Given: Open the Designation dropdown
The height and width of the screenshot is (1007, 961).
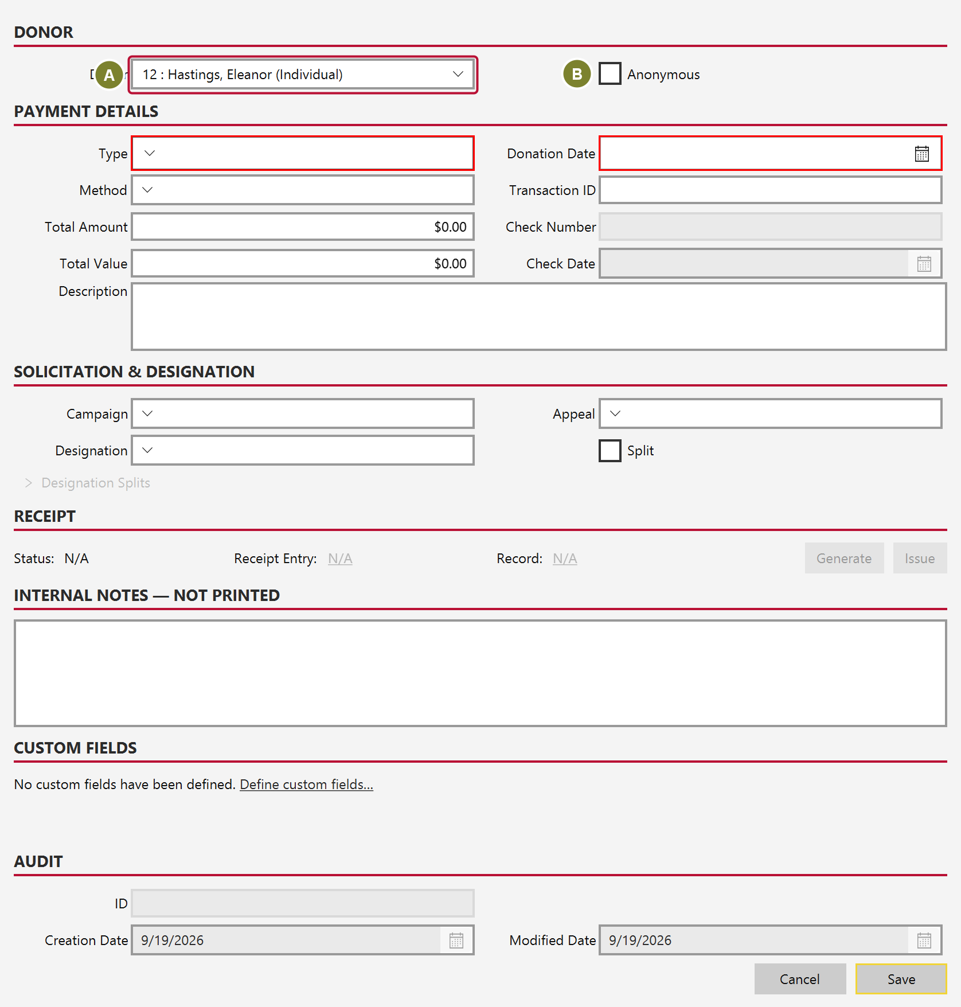Looking at the screenshot, I should (x=303, y=450).
